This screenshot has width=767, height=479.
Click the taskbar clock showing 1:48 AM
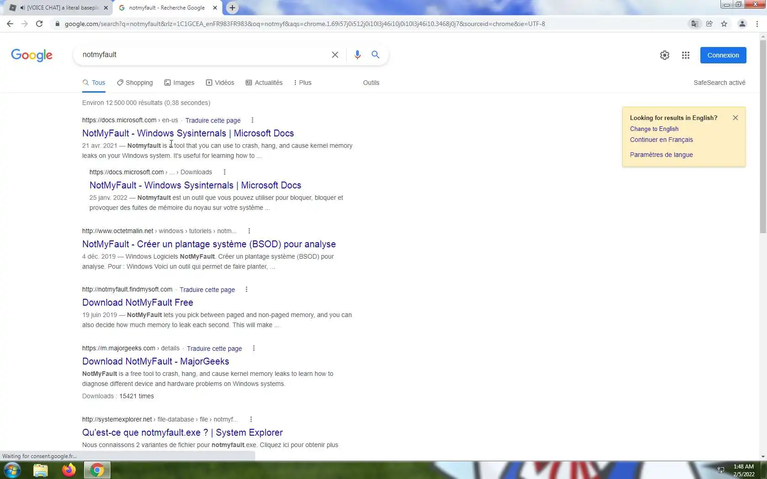pos(744,470)
